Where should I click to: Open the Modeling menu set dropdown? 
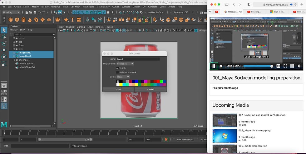(11, 12)
